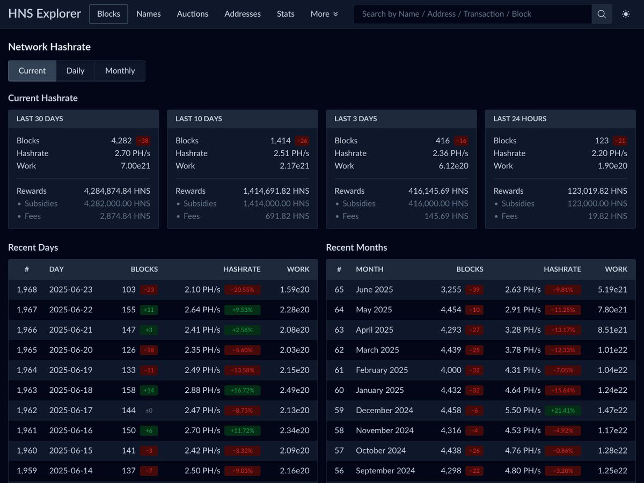Focus the Name/Address/Transaction search field
The image size is (644, 483).
pos(473,14)
